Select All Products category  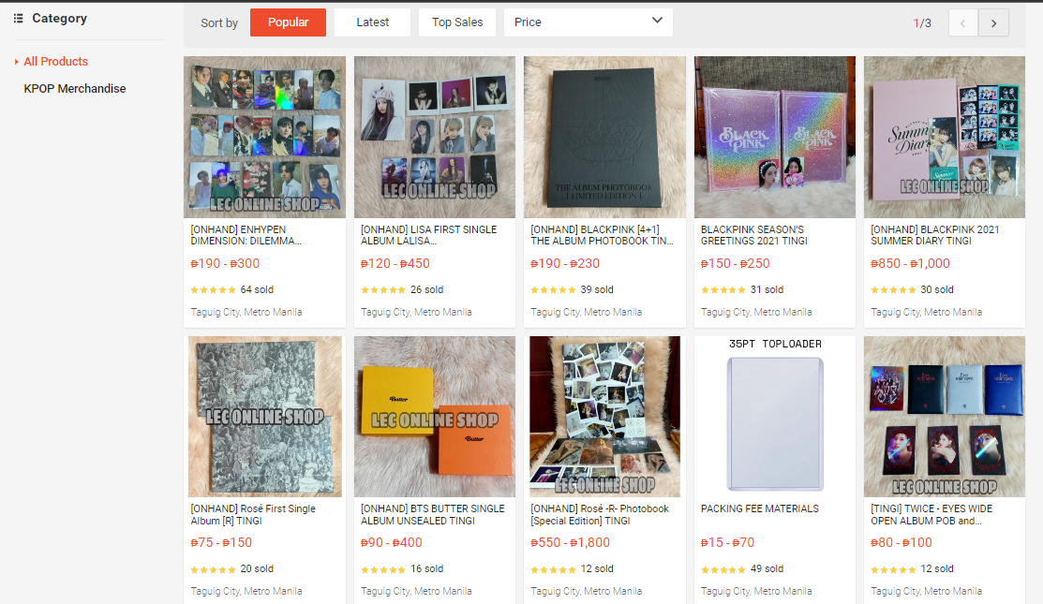tap(55, 62)
